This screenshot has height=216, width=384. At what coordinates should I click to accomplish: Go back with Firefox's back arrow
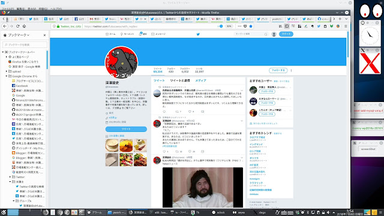click(5, 26)
